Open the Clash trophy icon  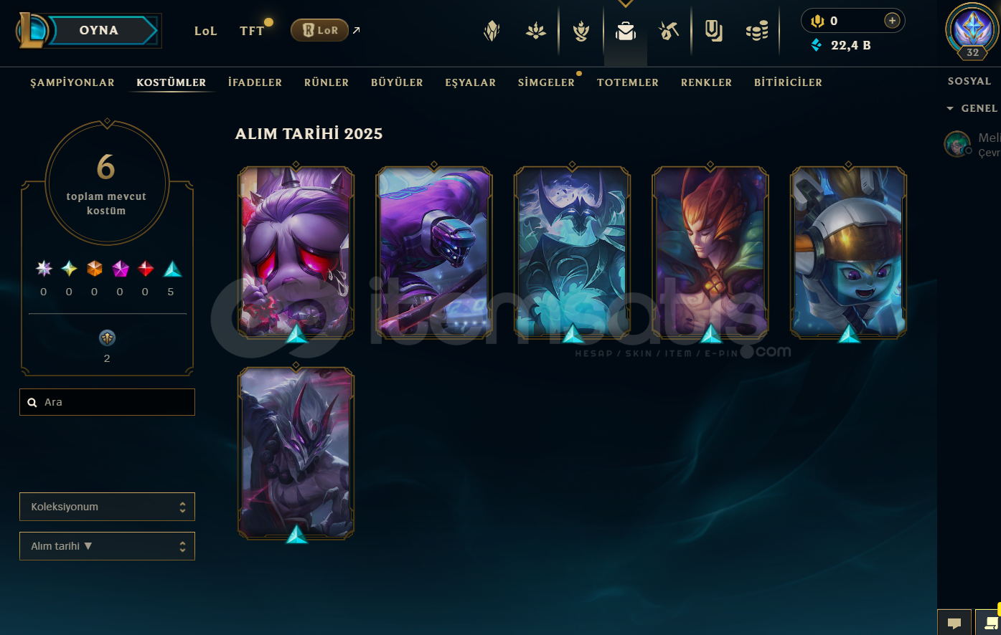581,31
